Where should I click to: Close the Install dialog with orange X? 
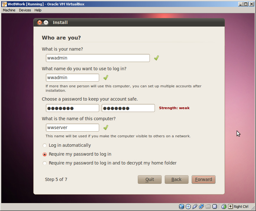[x=40, y=22]
